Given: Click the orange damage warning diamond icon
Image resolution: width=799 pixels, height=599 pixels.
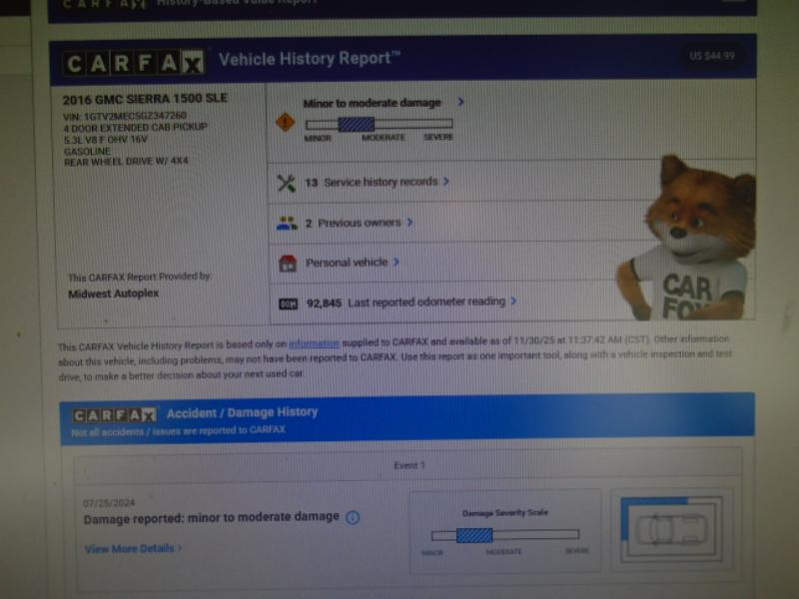Looking at the screenshot, I should 286,122.
